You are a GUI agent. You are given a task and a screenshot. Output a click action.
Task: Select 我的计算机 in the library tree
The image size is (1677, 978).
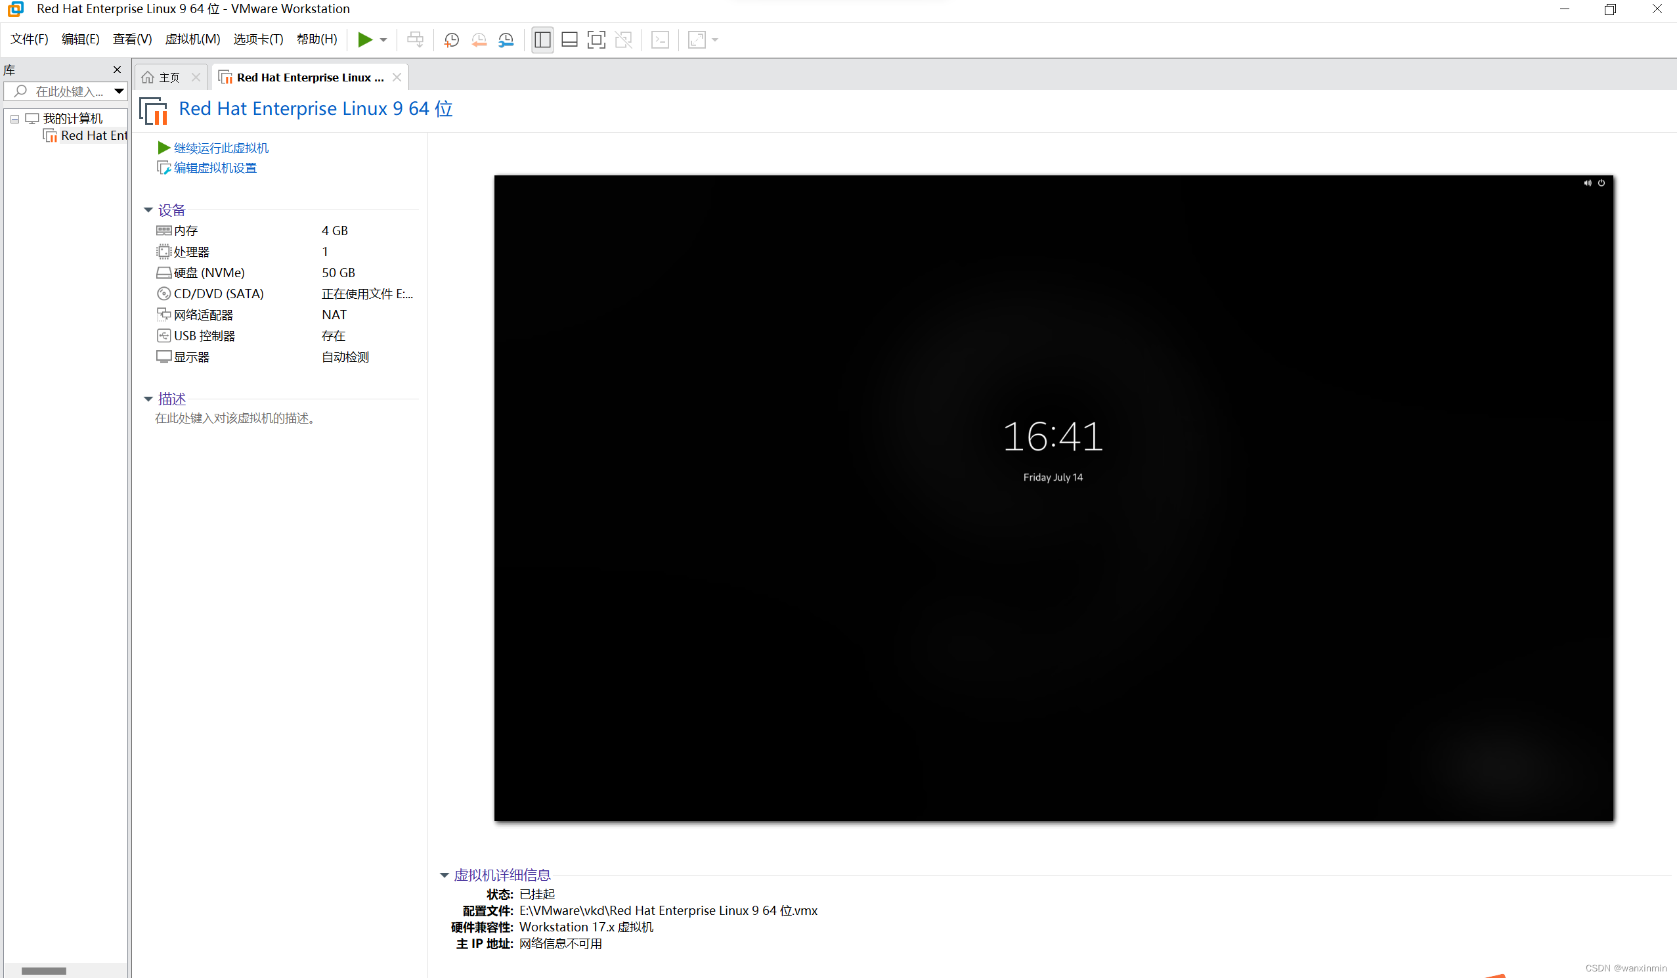(x=72, y=118)
